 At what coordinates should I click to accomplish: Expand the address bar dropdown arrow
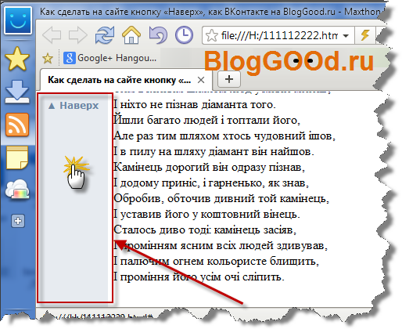(x=346, y=35)
